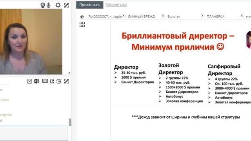Click slide text '2 группы 22%'

point(177,78)
